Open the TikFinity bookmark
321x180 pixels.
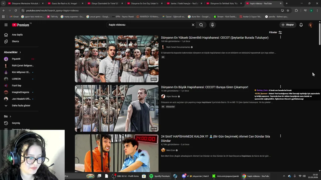point(52,16)
